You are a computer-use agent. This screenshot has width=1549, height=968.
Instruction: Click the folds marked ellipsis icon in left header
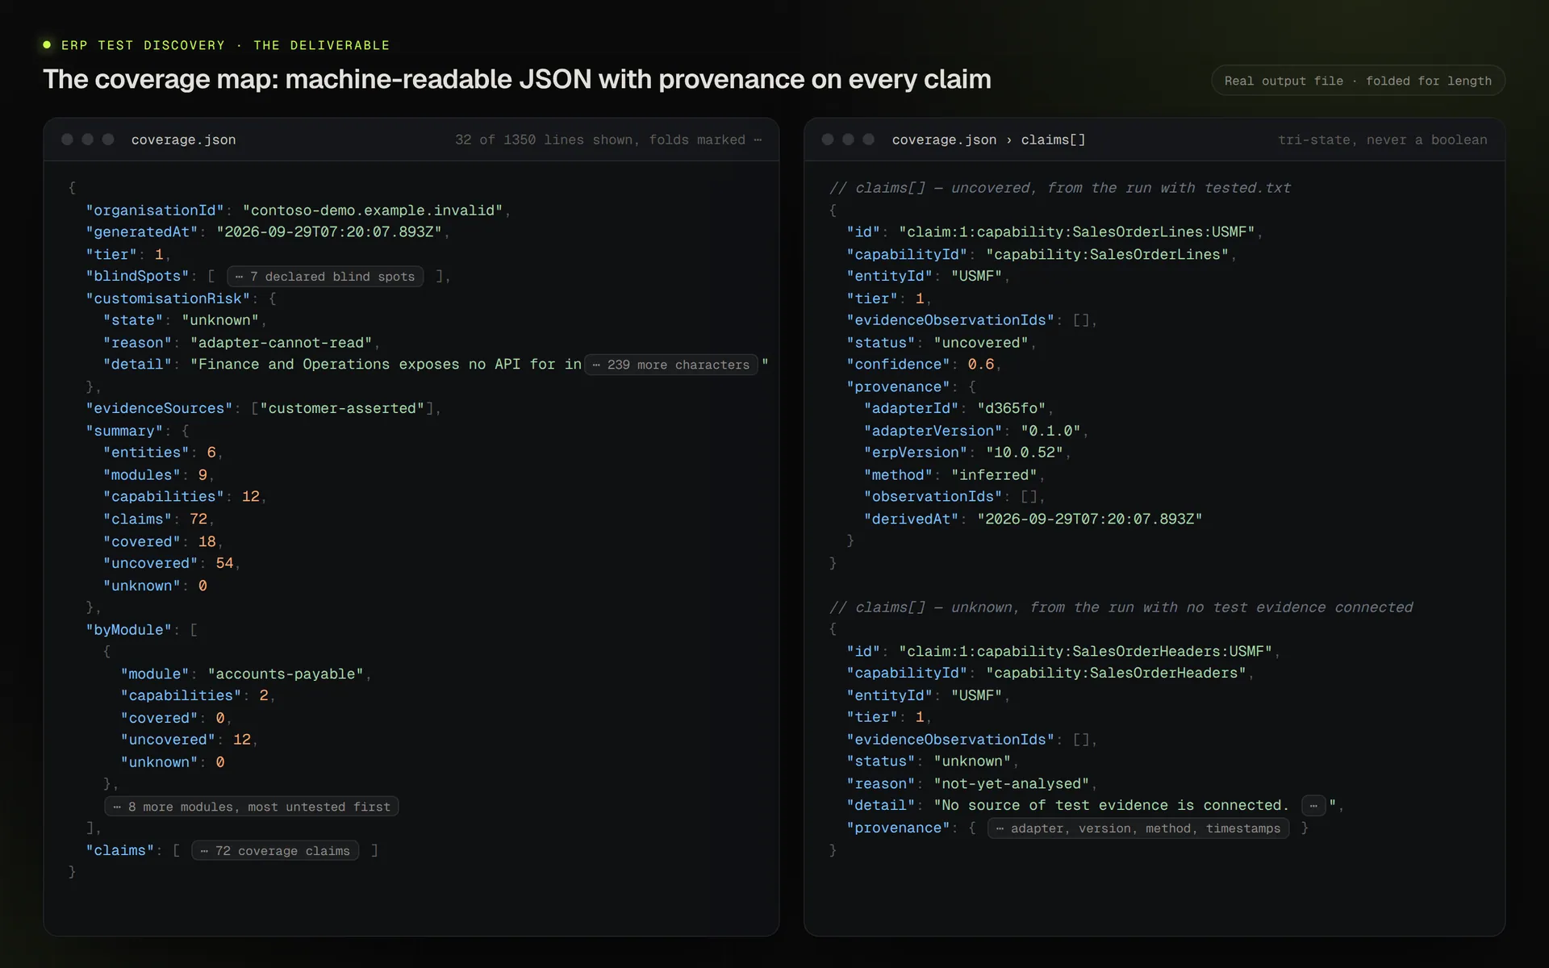pyautogui.click(x=758, y=140)
